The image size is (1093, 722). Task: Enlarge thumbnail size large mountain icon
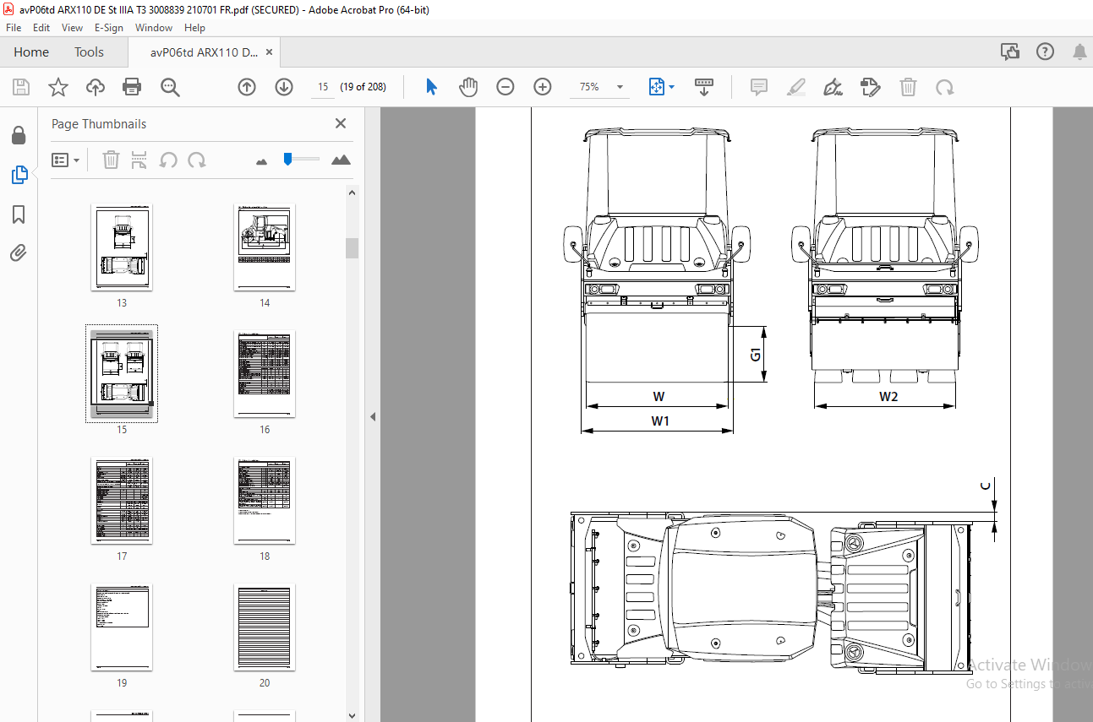click(341, 160)
